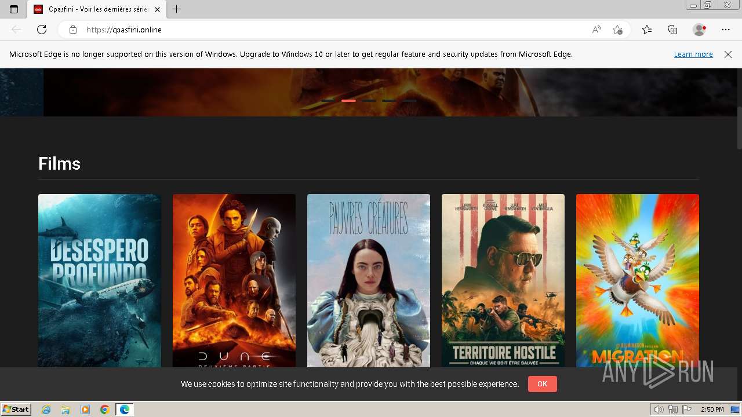Click the volume speaker tray icon
This screenshot has height=417, width=742.
click(x=659, y=409)
